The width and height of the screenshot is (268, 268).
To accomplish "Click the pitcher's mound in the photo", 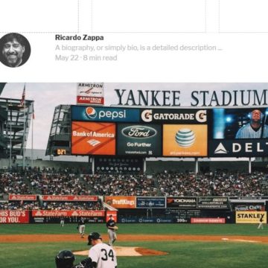I will (x=121, y=252).
